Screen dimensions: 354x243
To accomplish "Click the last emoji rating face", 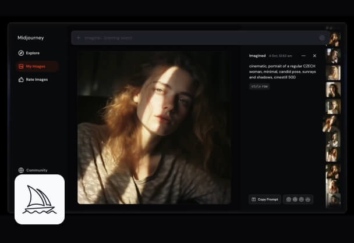I will click(308, 199).
